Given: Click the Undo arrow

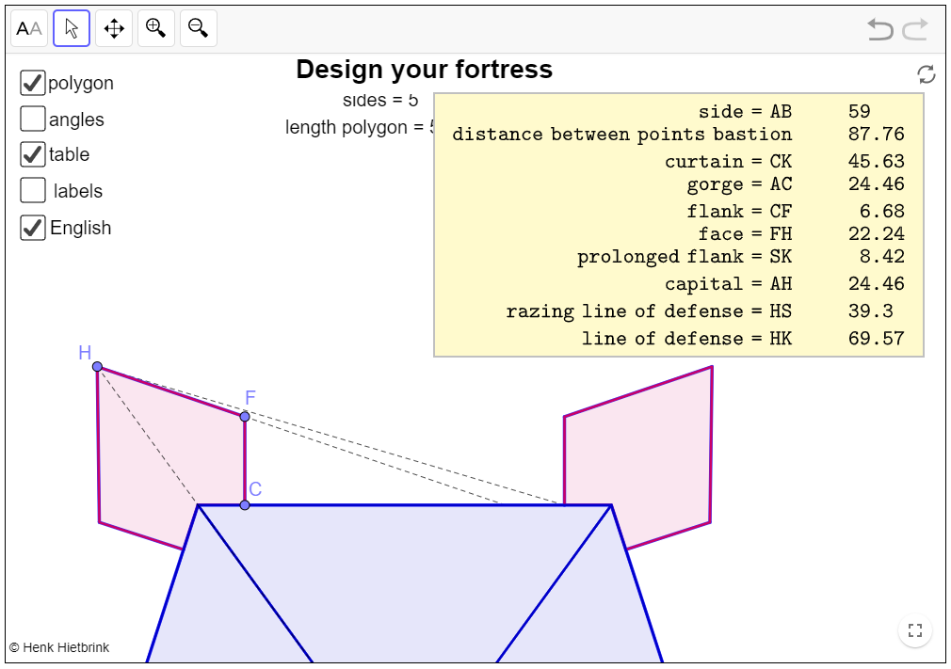Looking at the screenshot, I should (880, 30).
